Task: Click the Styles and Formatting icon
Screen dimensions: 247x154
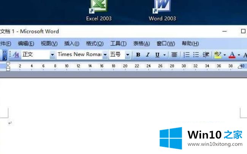Action: pos(16,55)
